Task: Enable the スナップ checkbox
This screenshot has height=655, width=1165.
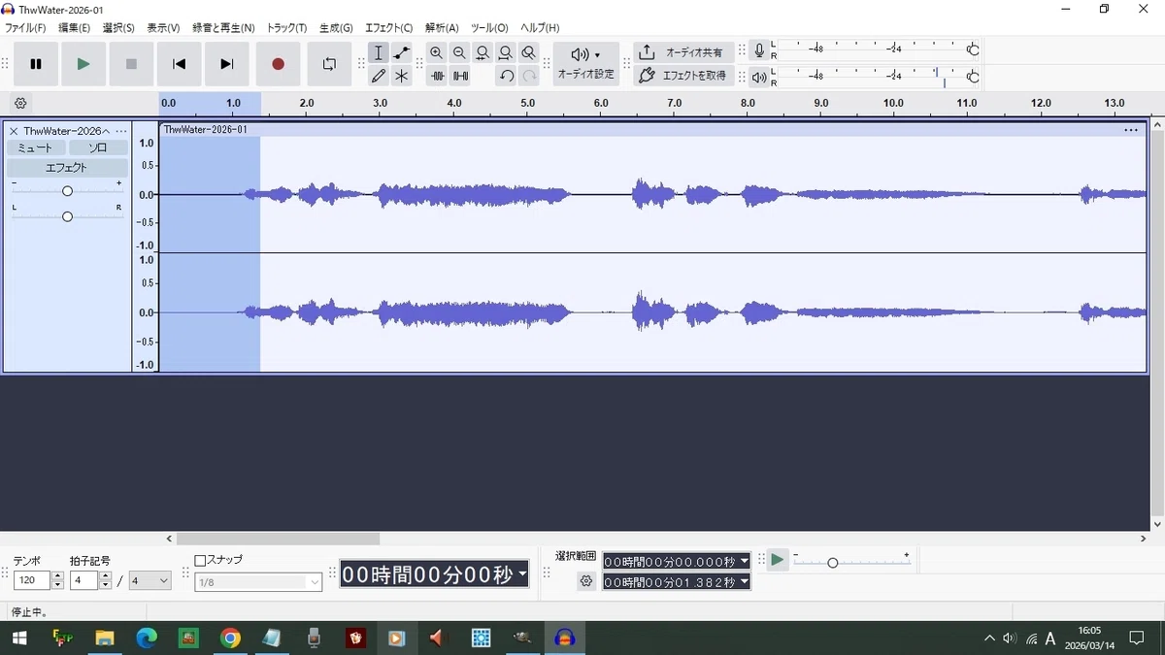Action: point(200,560)
